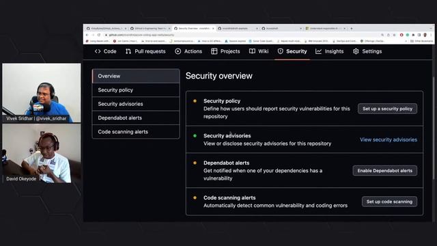This screenshot has width=437, height=246.
Task: Click the Code scanning alerts row title
Action: (x=229, y=197)
